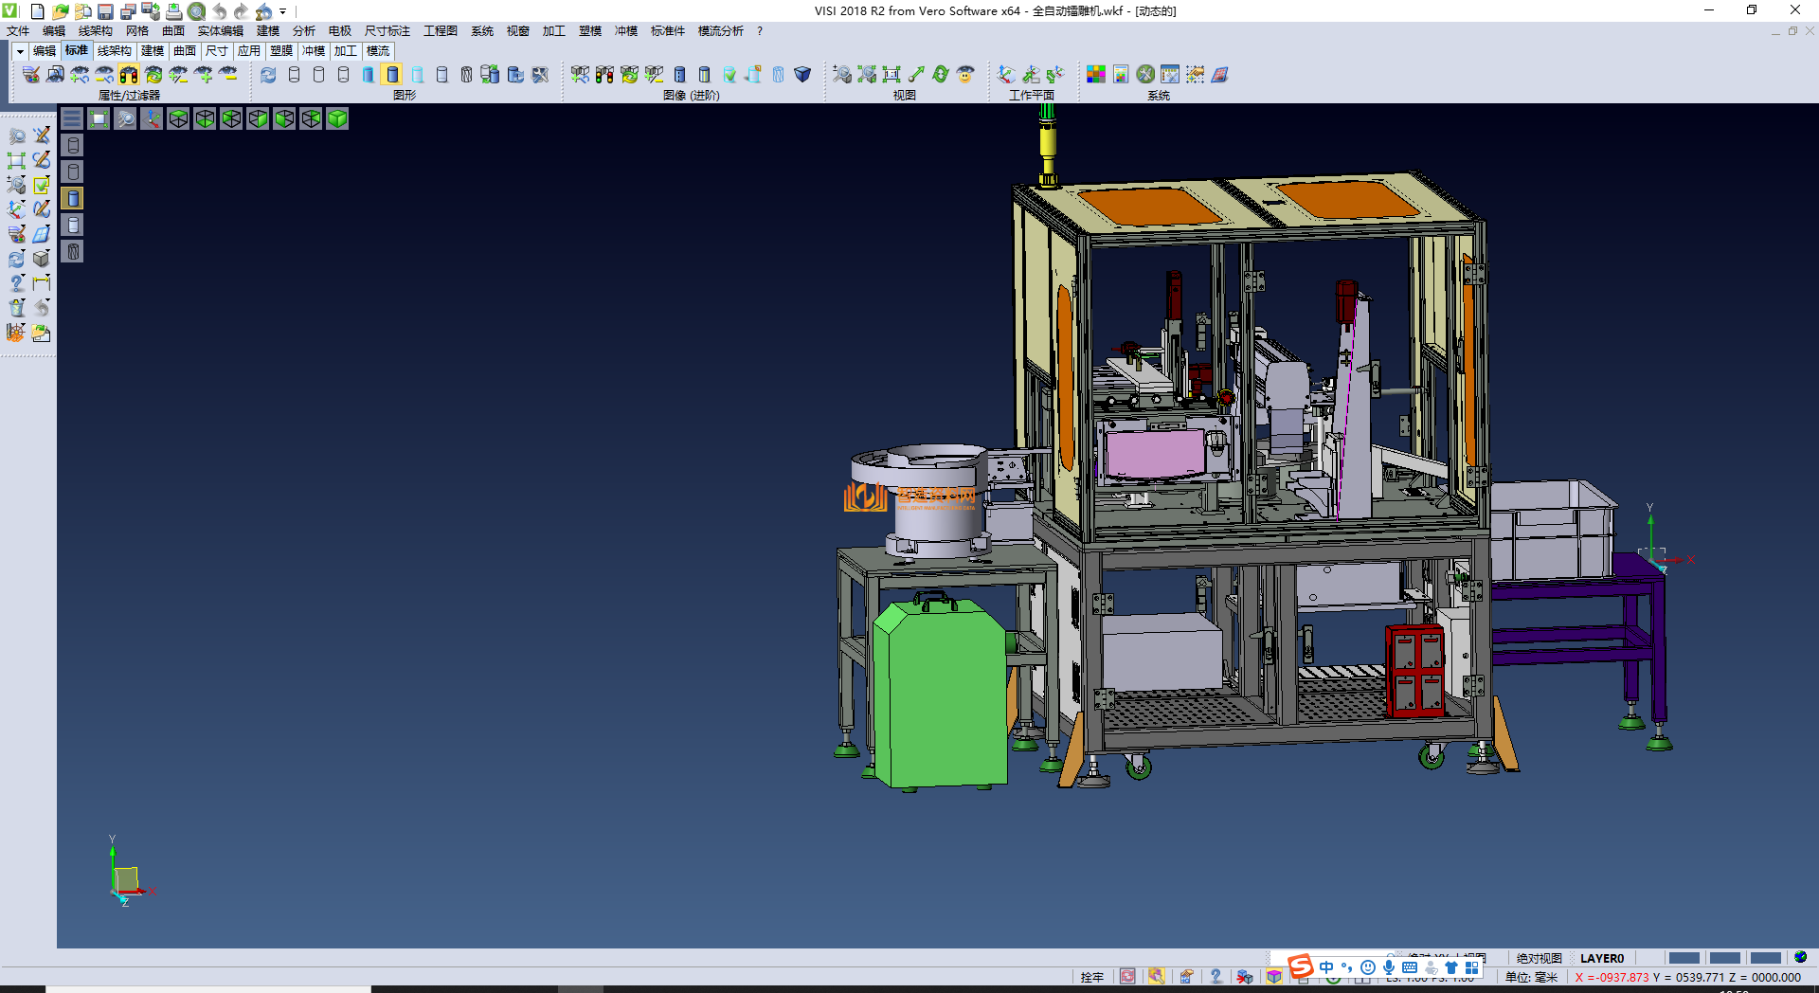Click the Print icon in quick access bar
The width and height of the screenshot is (1819, 993).
[x=174, y=11]
